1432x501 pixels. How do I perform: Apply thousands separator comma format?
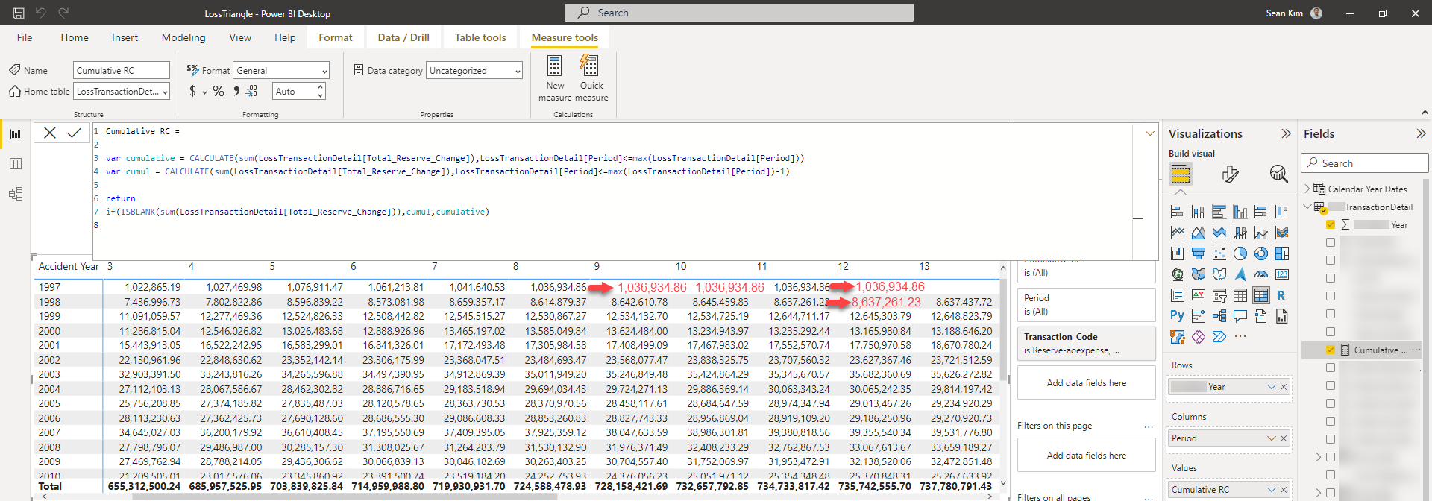pyautogui.click(x=236, y=91)
